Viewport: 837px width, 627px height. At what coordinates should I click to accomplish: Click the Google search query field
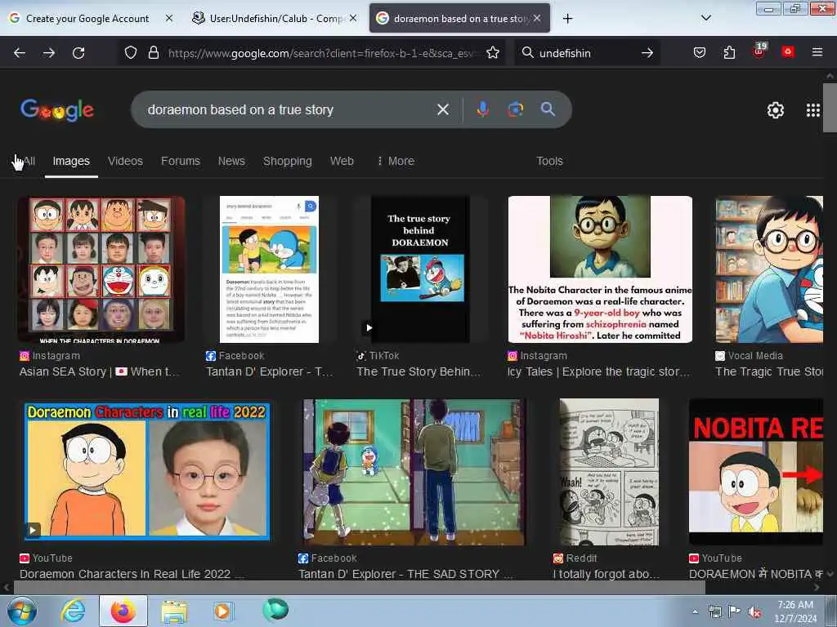click(x=289, y=109)
